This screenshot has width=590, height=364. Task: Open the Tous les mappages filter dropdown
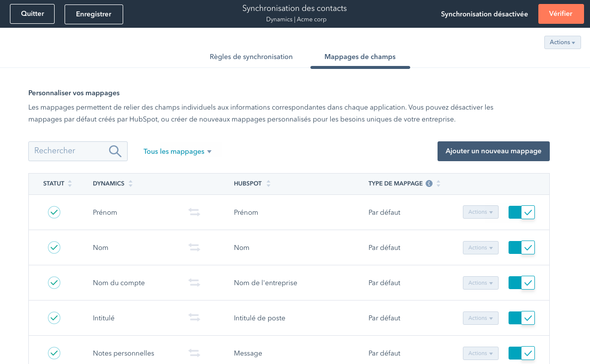(x=177, y=151)
